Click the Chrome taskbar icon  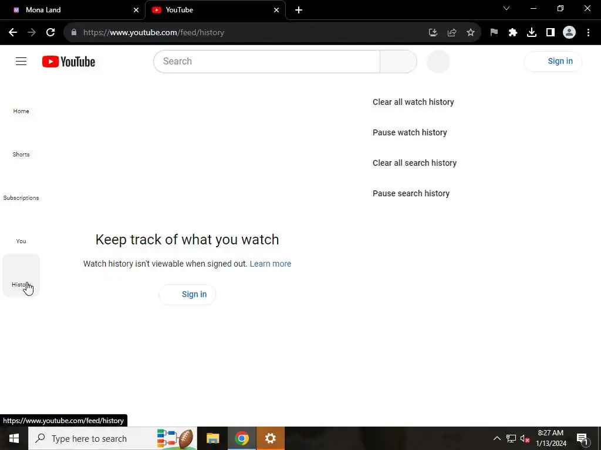[241, 438]
